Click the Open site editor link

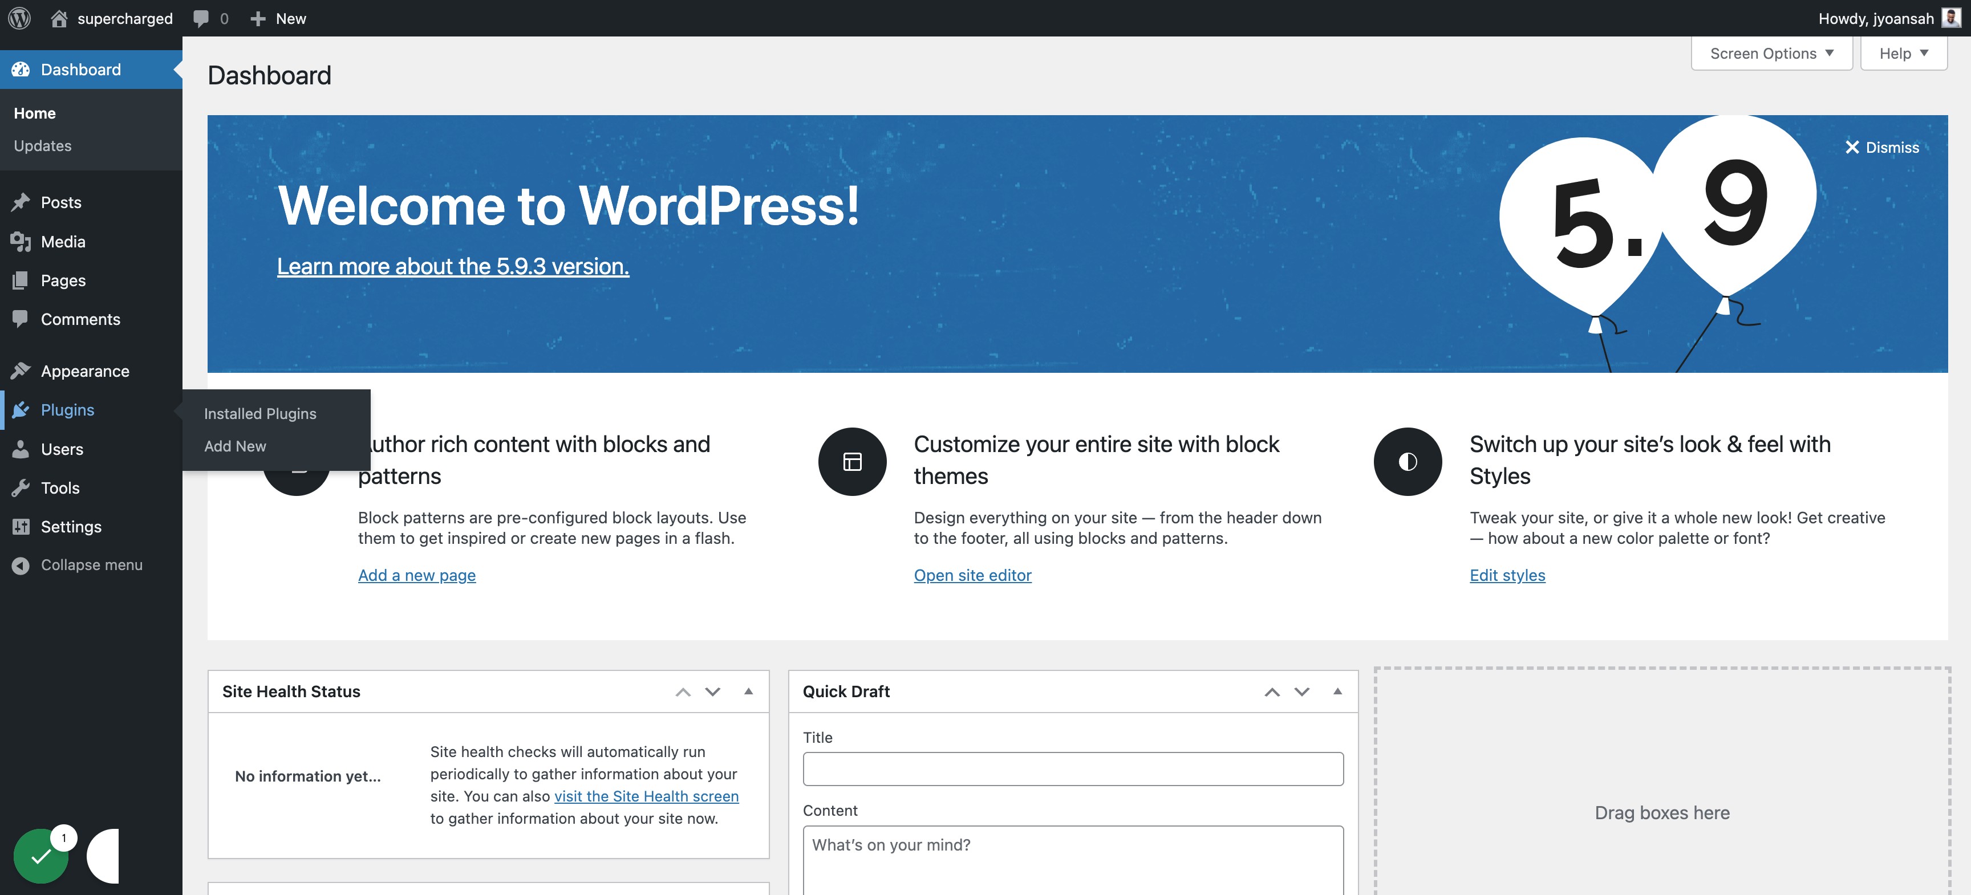(x=972, y=575)
